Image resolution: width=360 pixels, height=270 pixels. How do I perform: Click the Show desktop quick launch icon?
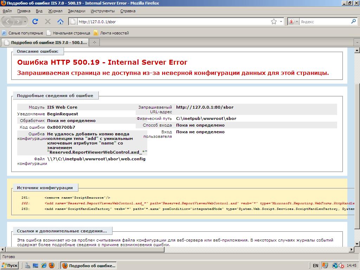pyautogui.click(x=36, y=266)
